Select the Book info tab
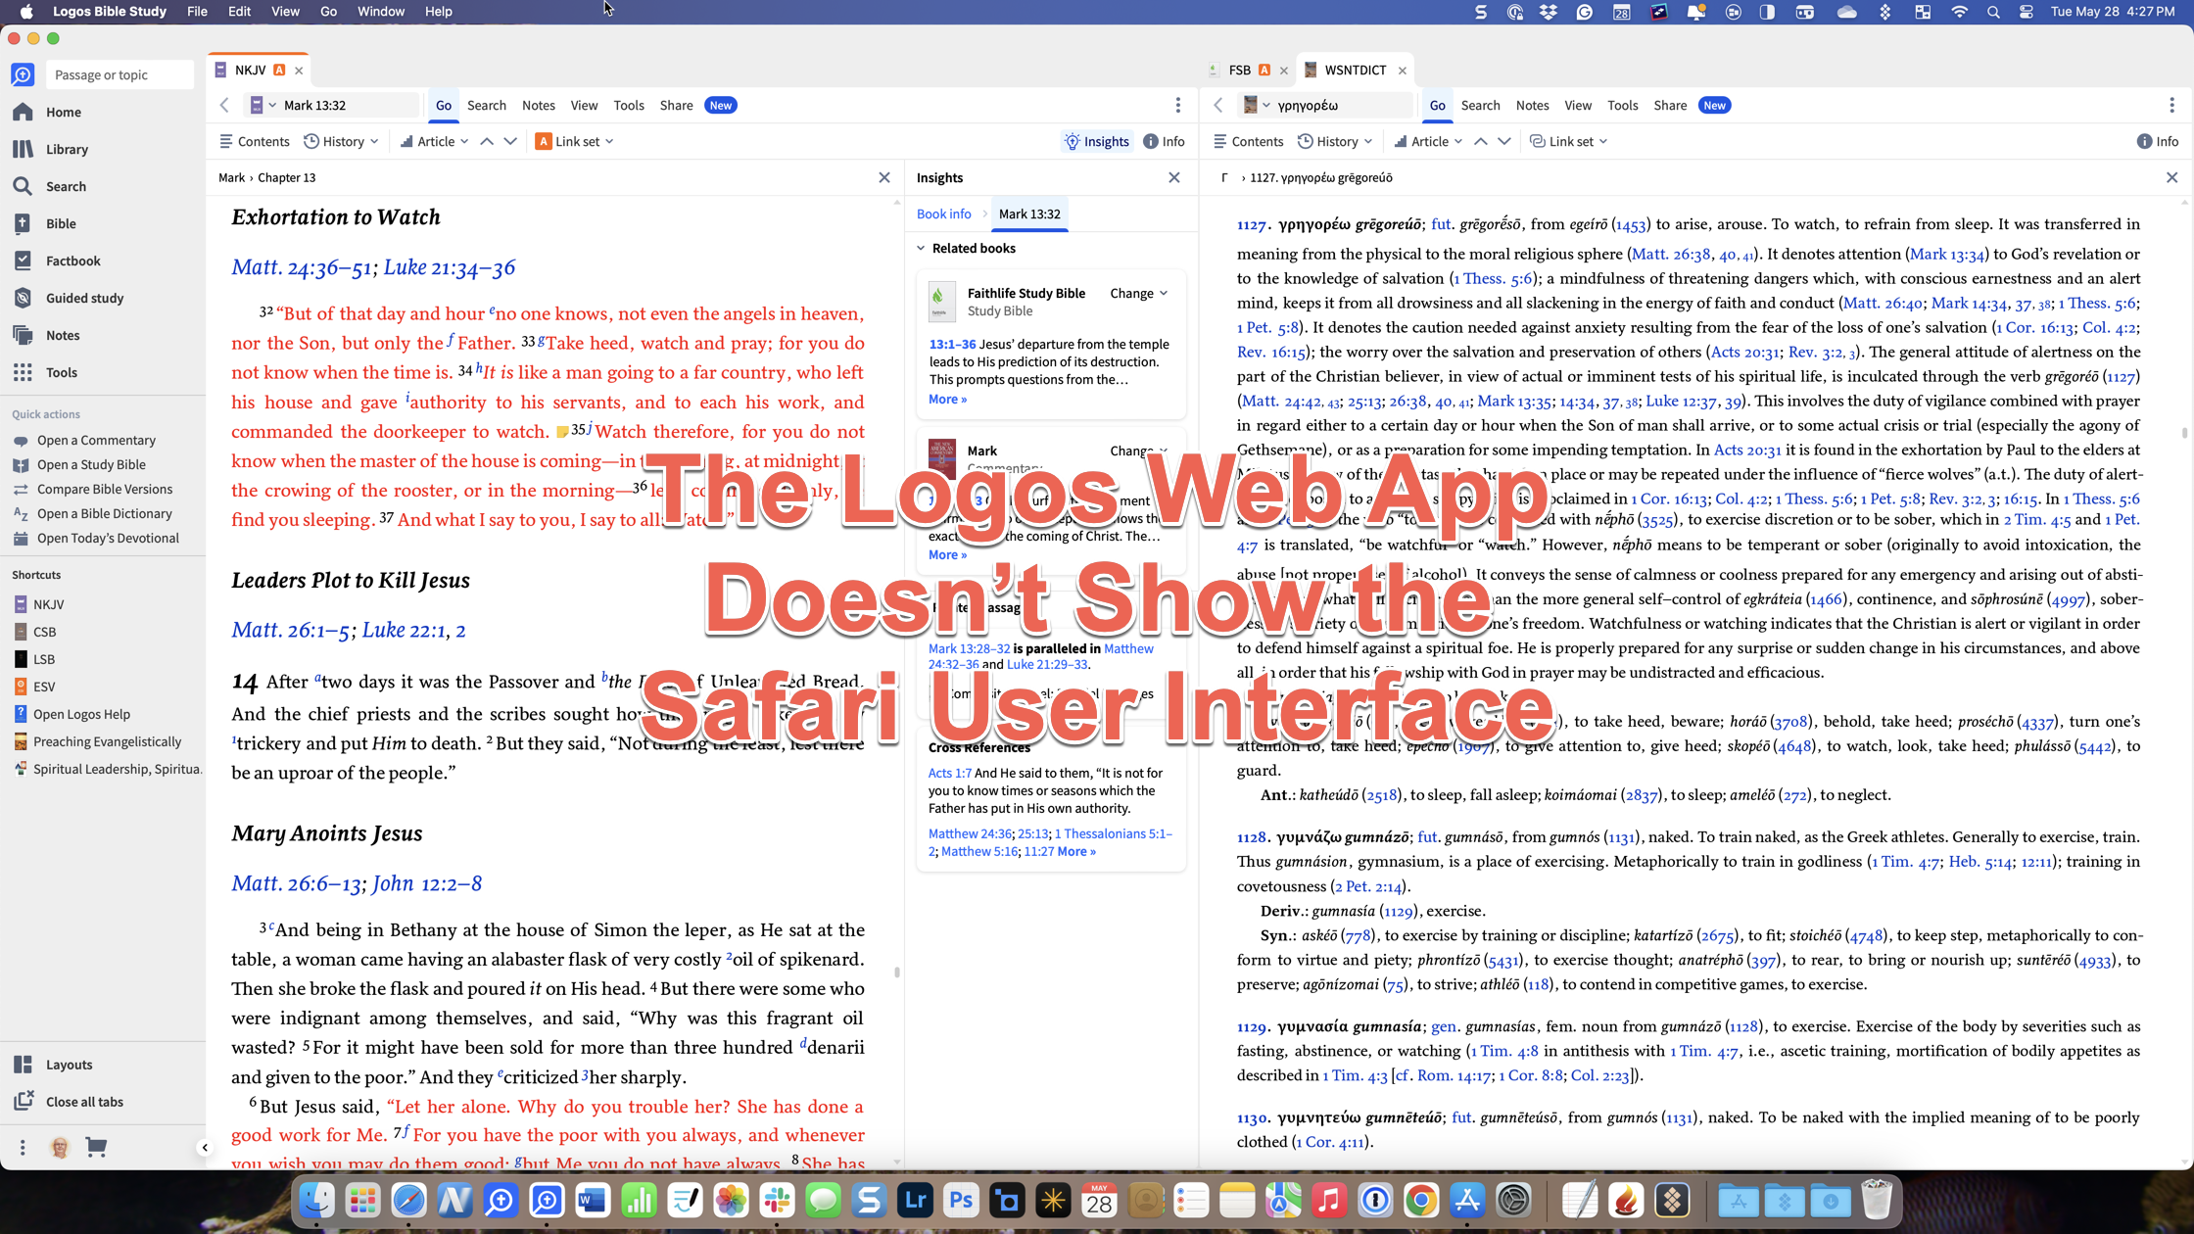 tap(943, 214)
